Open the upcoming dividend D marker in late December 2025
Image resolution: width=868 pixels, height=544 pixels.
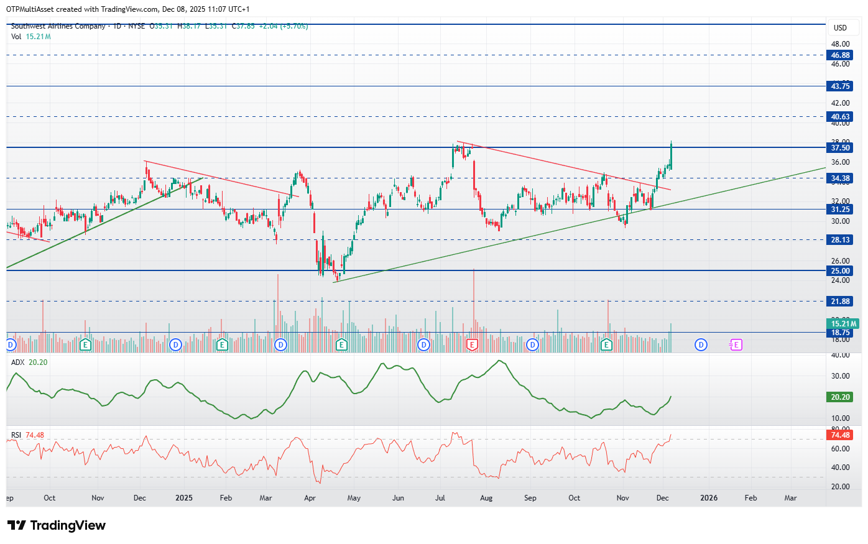click(x=701, y=344)
